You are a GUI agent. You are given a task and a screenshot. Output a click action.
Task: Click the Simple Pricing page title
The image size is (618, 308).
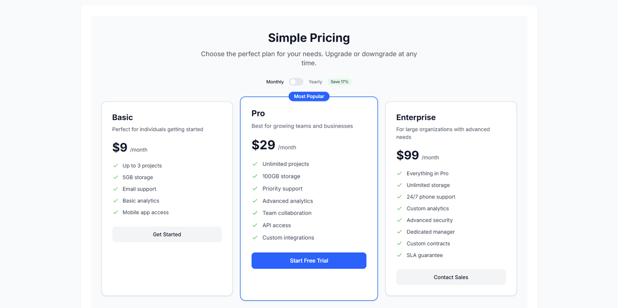tap(309, 37)
